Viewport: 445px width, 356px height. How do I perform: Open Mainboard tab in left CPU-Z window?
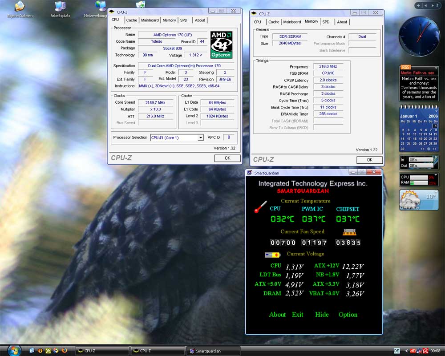(150, 20)
